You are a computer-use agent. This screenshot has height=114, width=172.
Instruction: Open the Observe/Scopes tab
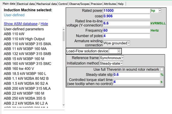79,4
